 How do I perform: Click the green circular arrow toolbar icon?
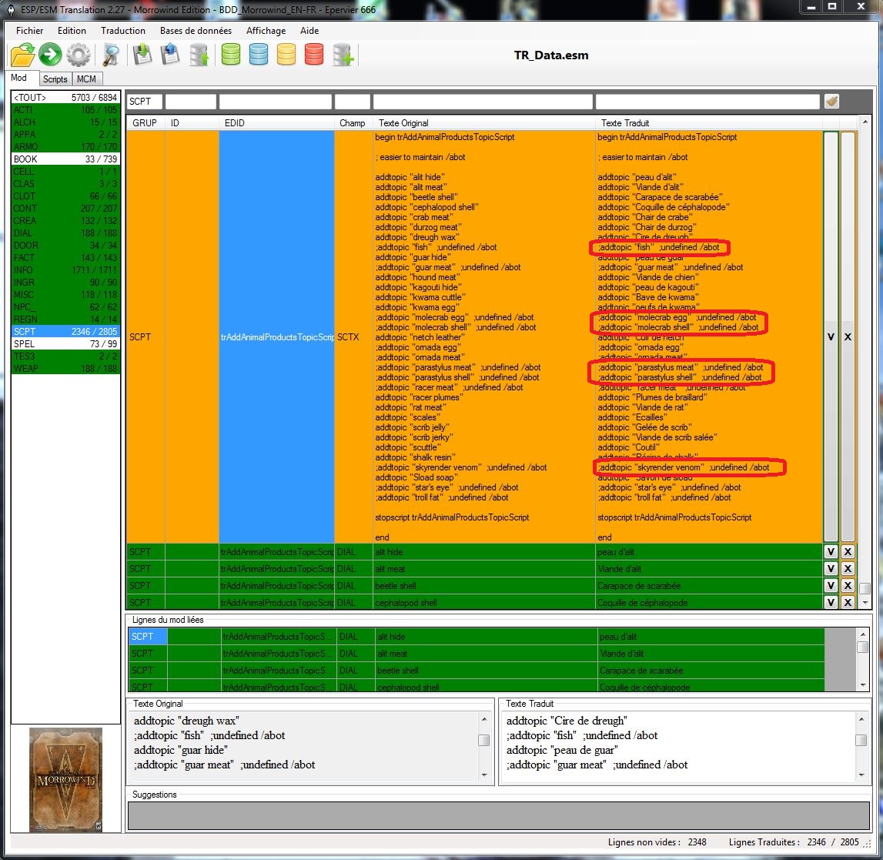(x=50, y=55)
